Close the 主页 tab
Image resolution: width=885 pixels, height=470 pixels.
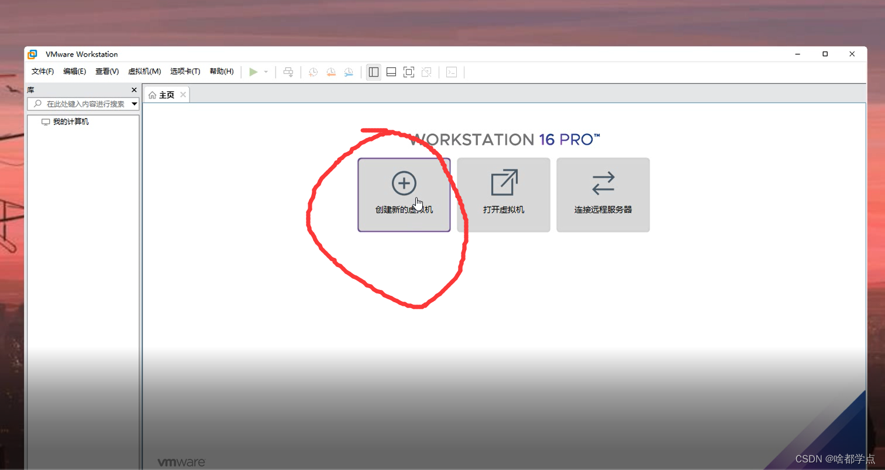click(183, 95)
